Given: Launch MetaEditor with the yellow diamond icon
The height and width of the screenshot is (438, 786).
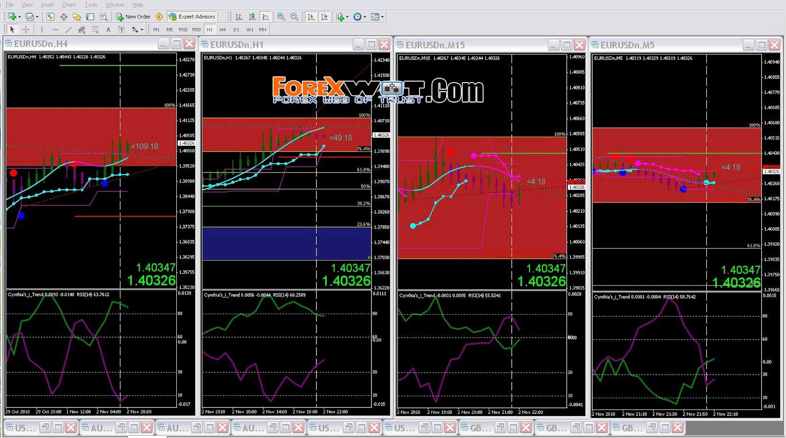Looking at the screenshot, I should point(159,17).
